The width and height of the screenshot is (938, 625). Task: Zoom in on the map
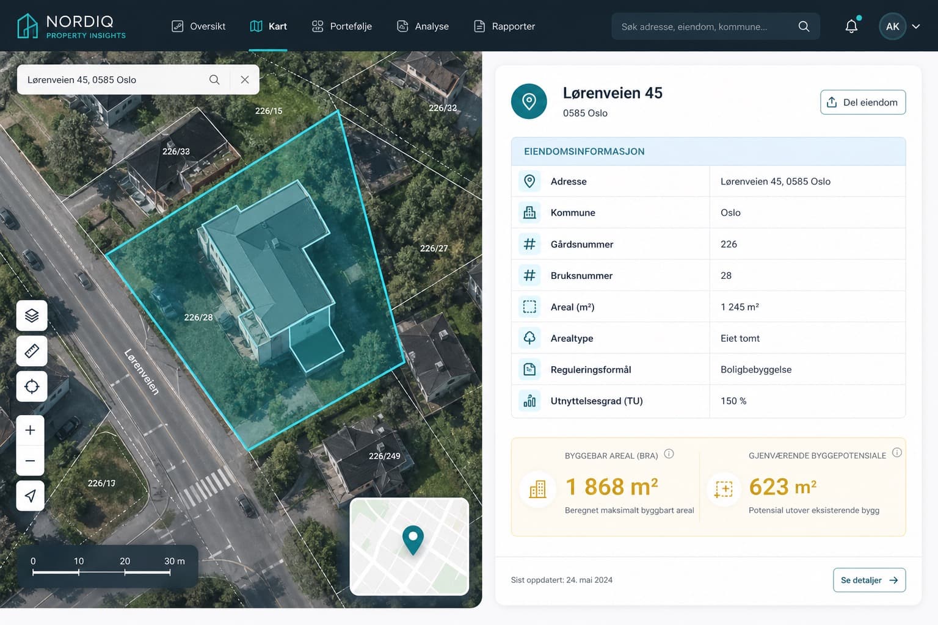pyautogui.click(x=30, y=430)
